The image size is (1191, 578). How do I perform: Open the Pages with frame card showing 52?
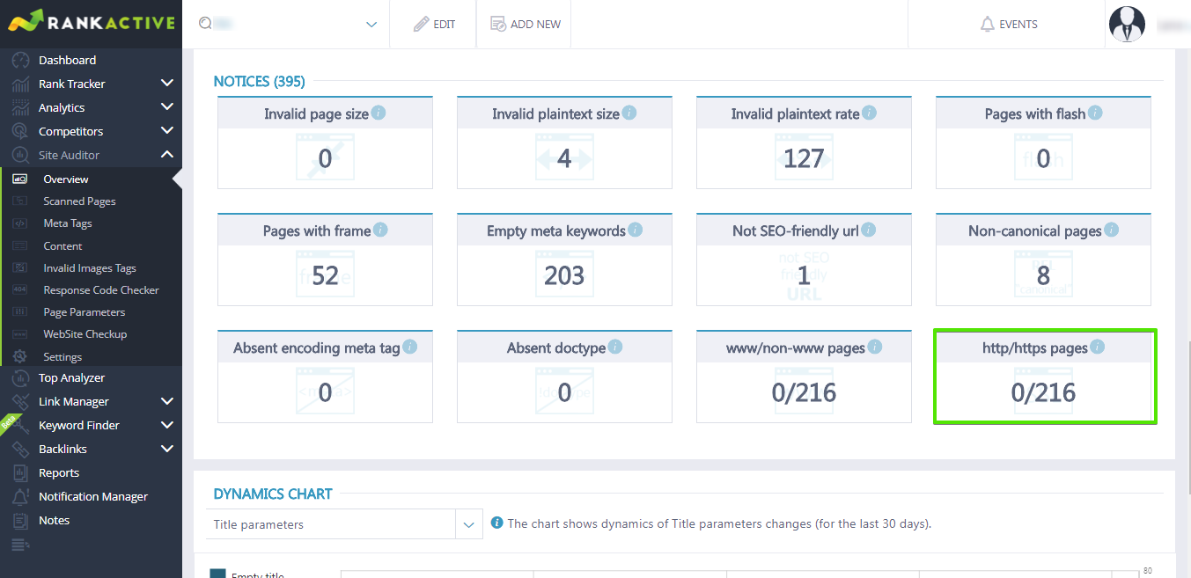[x=325, y=259]
